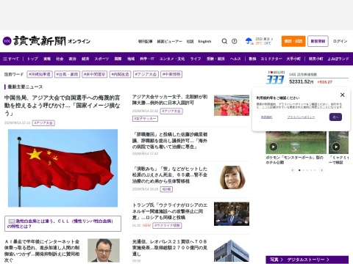The width and height of the screenshot is (353, 264).
Task: Select the #アジア大会 trending tag in 注目ワード
Action: [146, 74]
